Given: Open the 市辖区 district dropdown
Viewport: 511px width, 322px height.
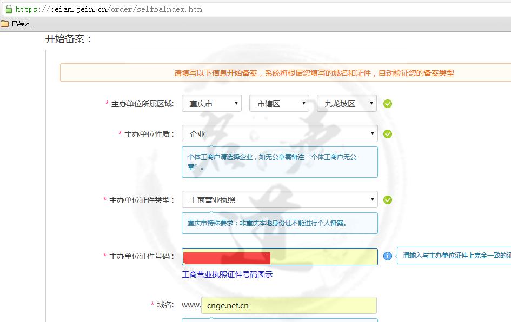Looking at the screenshot, I should pyautogui.click(x=279, y=103).
